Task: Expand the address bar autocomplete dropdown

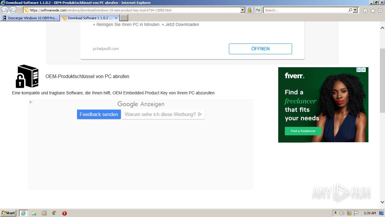Action: [243, 10]
